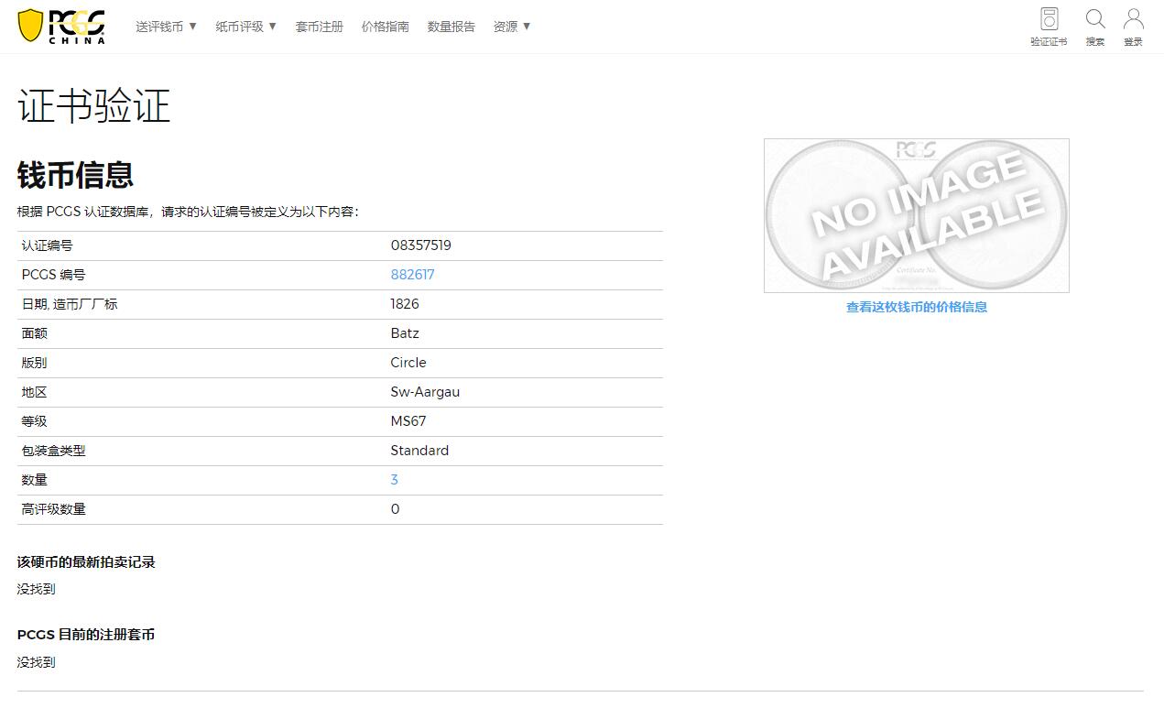
Task: Click 没找到 under 目前的注册套币
Action: point(37,662)
